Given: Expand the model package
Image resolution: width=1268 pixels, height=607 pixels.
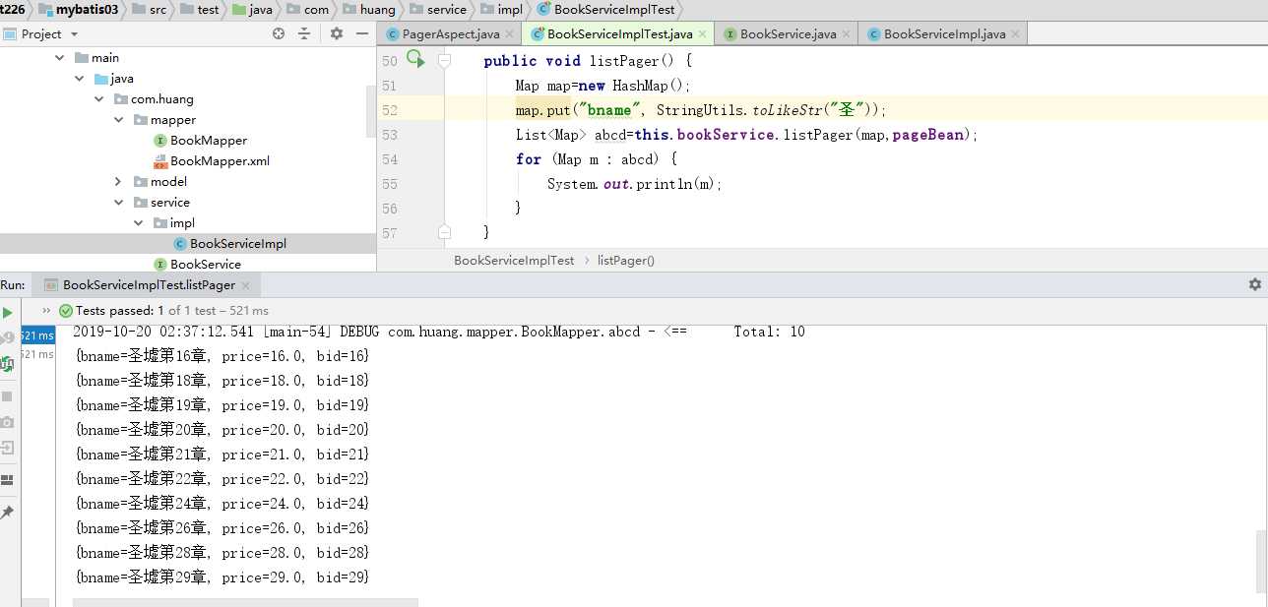Looking at the screenshot, I should (119, 182).
